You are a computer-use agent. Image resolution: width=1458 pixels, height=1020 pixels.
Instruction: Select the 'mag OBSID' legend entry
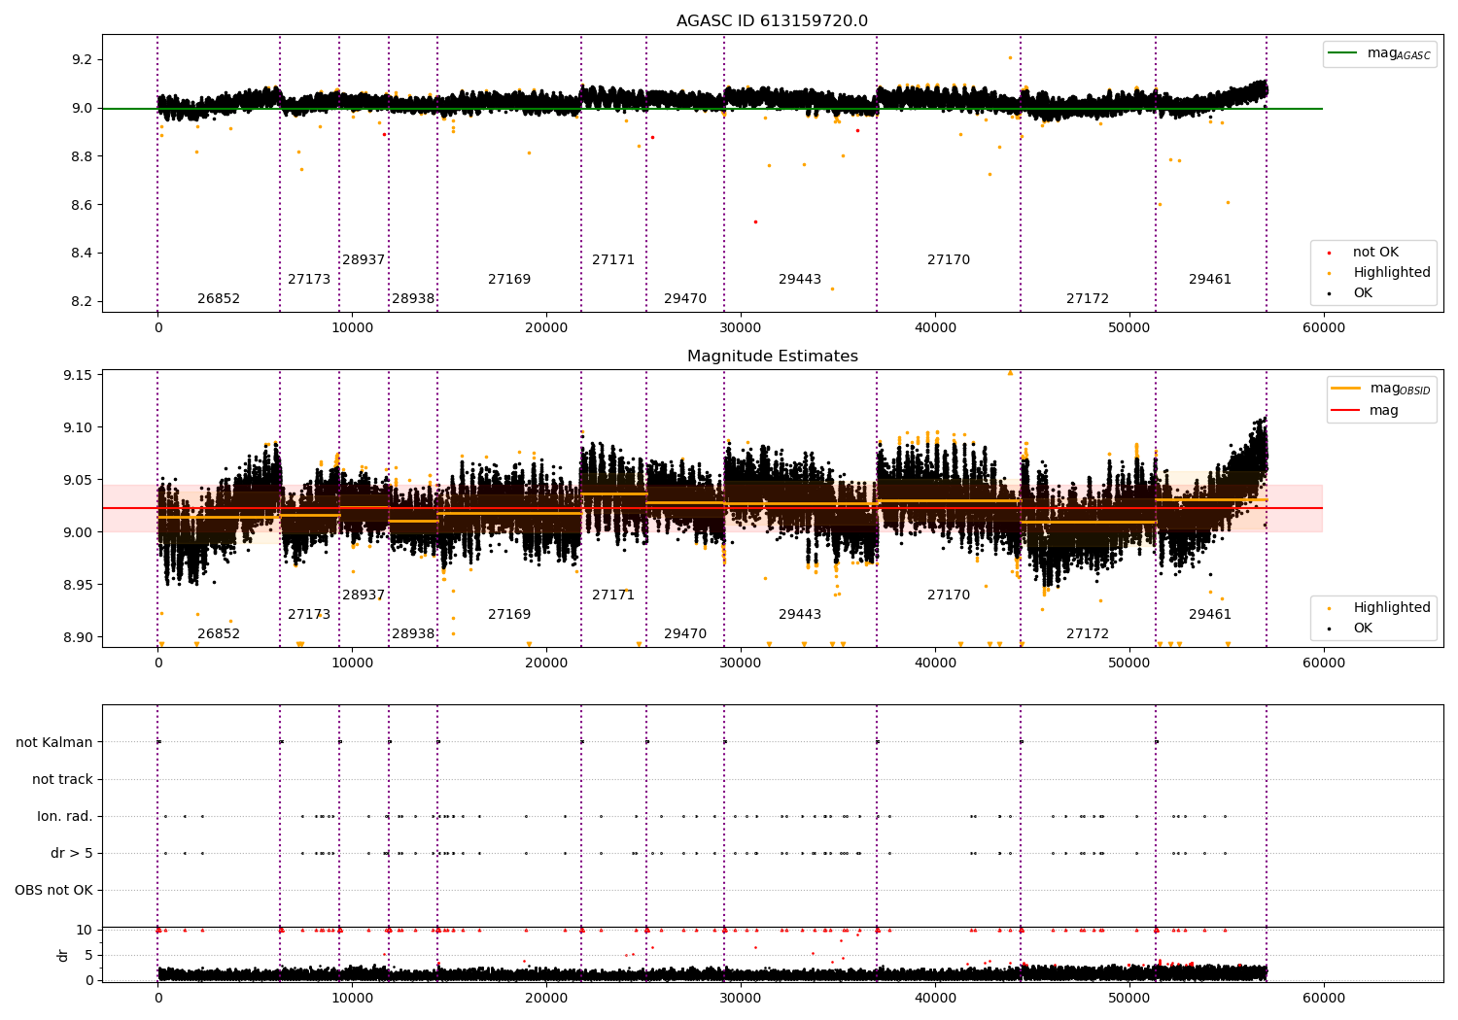tap(1401, 389)
